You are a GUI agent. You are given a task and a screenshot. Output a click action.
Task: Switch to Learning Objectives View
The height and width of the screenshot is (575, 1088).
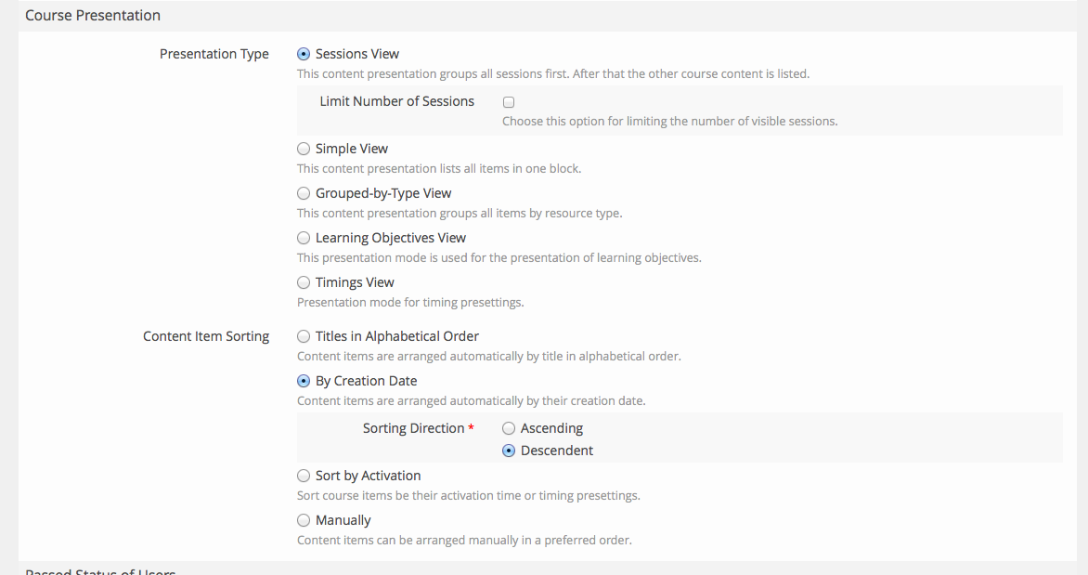[304, 238]
